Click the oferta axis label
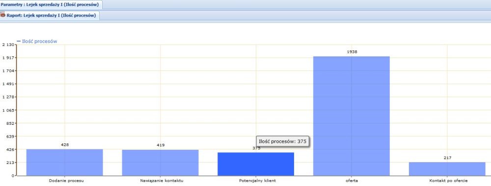The image size is (491, 186). coord(352,181)
